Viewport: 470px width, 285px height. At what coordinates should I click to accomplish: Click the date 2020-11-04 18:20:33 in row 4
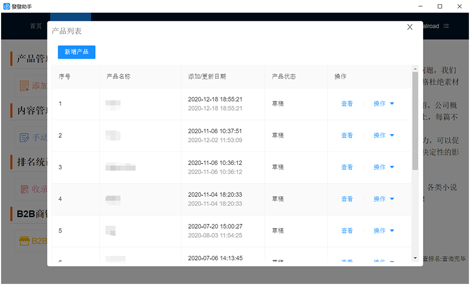(x=215, y=195)
